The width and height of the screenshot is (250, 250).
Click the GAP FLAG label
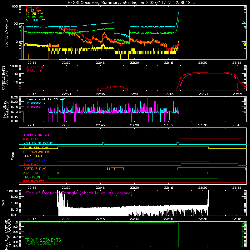31,139
